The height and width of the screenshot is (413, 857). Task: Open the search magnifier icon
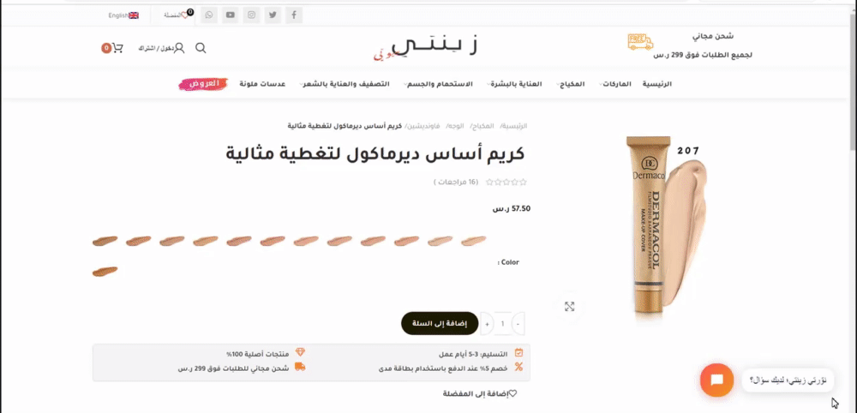click(x=201, y=48)
